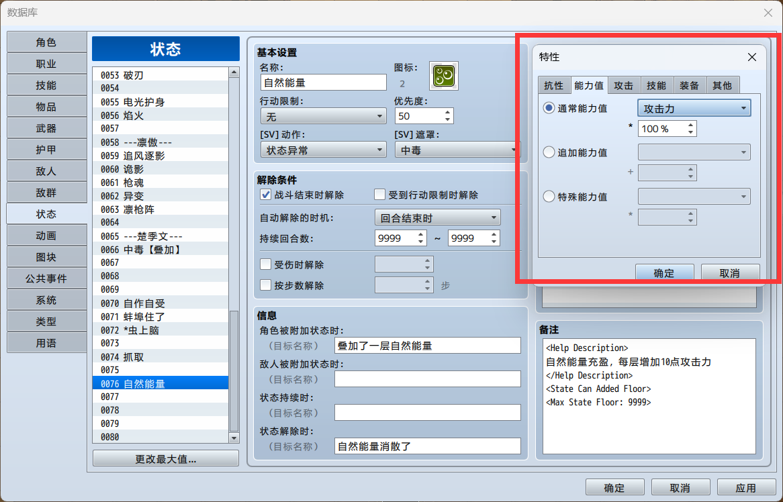Click 应用 button in database window
This screenshot has width=783, height=502.
click(x=746, y=487)
